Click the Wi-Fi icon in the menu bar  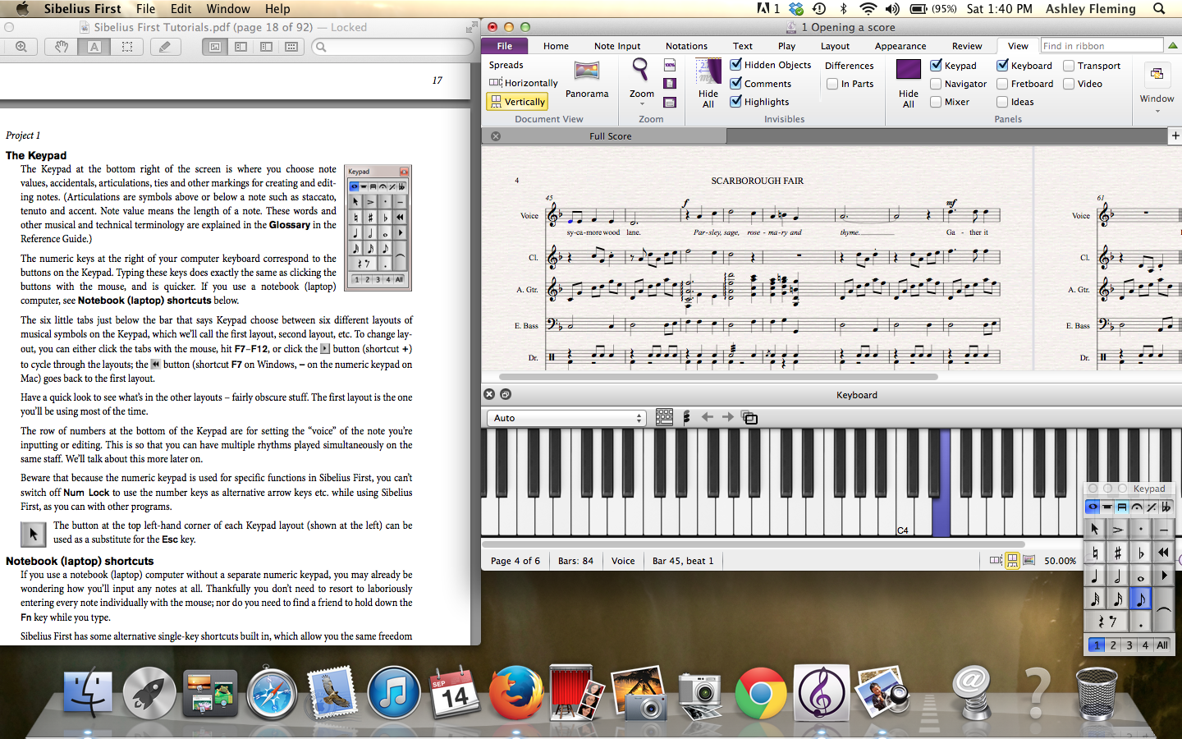coord(868,9)
